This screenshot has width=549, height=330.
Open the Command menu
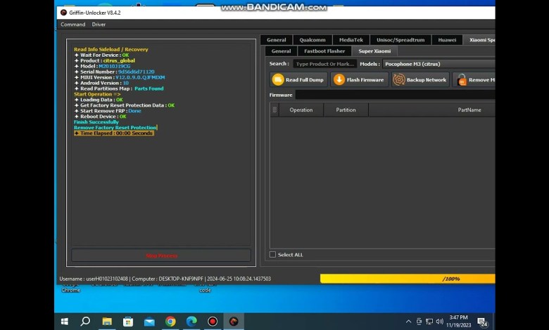72,25
